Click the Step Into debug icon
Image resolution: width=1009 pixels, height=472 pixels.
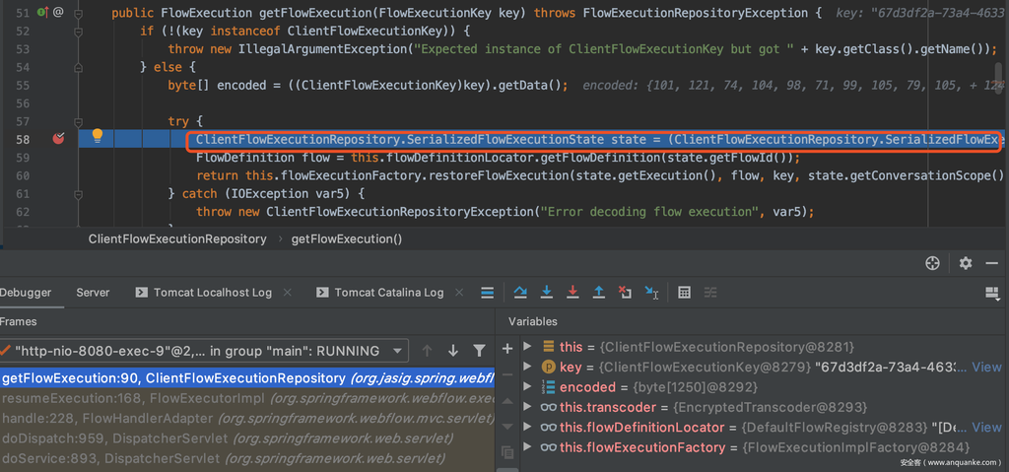[x=546, y=293]
